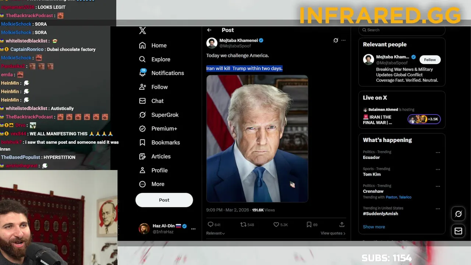This screenshot has height=265, width=471.
Task: Open View quotes link
Action: point(333,233)
